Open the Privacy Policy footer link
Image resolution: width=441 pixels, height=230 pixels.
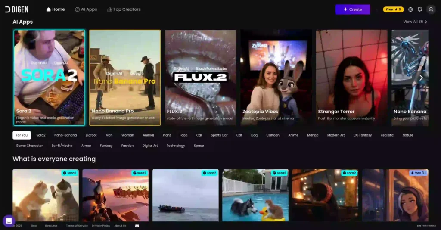101,226
